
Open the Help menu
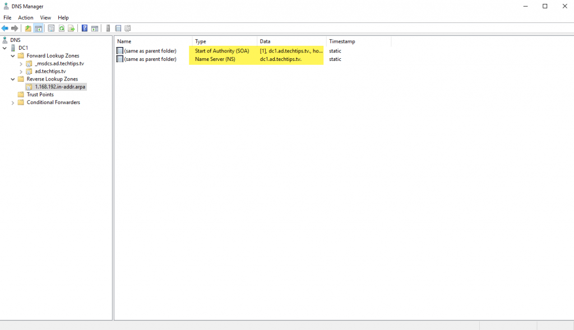pos(63,17)
